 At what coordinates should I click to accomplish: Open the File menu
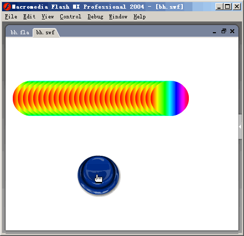(x=11, y=17)
